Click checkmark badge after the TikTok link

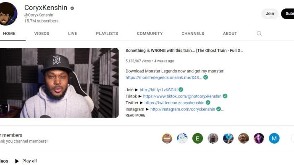[x=225, y=96]
